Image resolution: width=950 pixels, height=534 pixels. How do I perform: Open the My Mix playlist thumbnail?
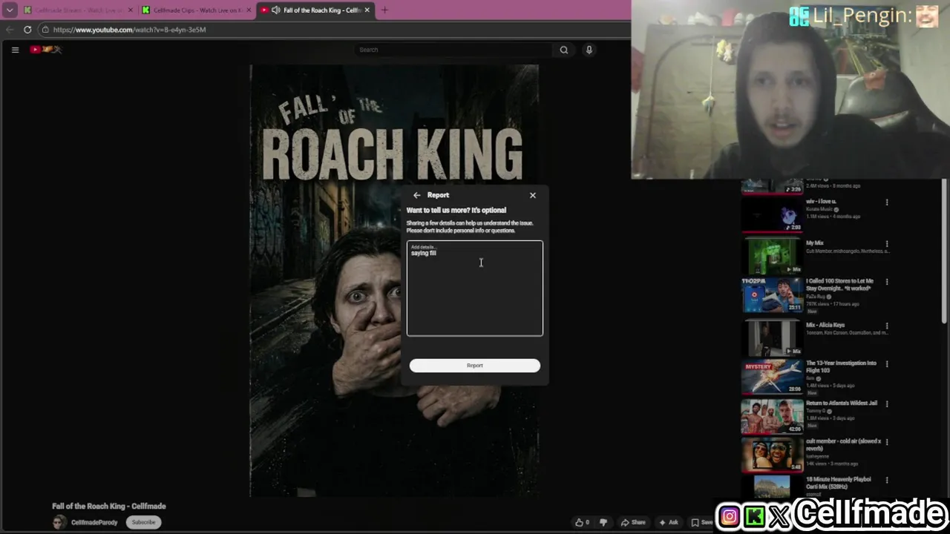click(x=772, y=255)
